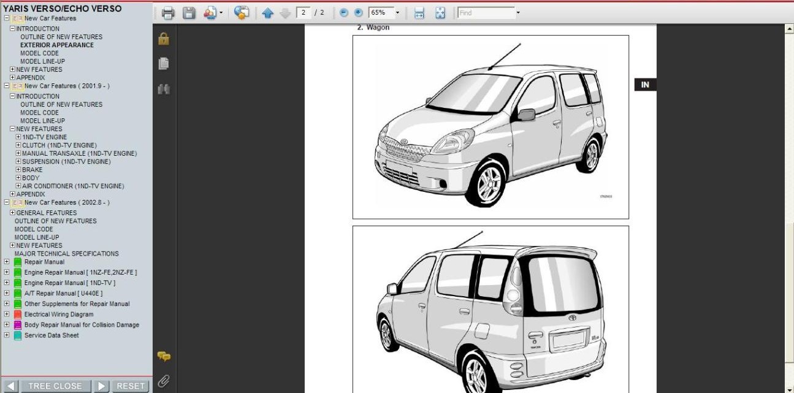The image size is (794, 393).
Task: Open the binoculars search panel icon
Action: point(164,89)
